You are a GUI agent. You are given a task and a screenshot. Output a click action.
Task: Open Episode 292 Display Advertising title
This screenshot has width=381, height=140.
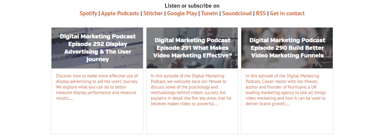98,48
